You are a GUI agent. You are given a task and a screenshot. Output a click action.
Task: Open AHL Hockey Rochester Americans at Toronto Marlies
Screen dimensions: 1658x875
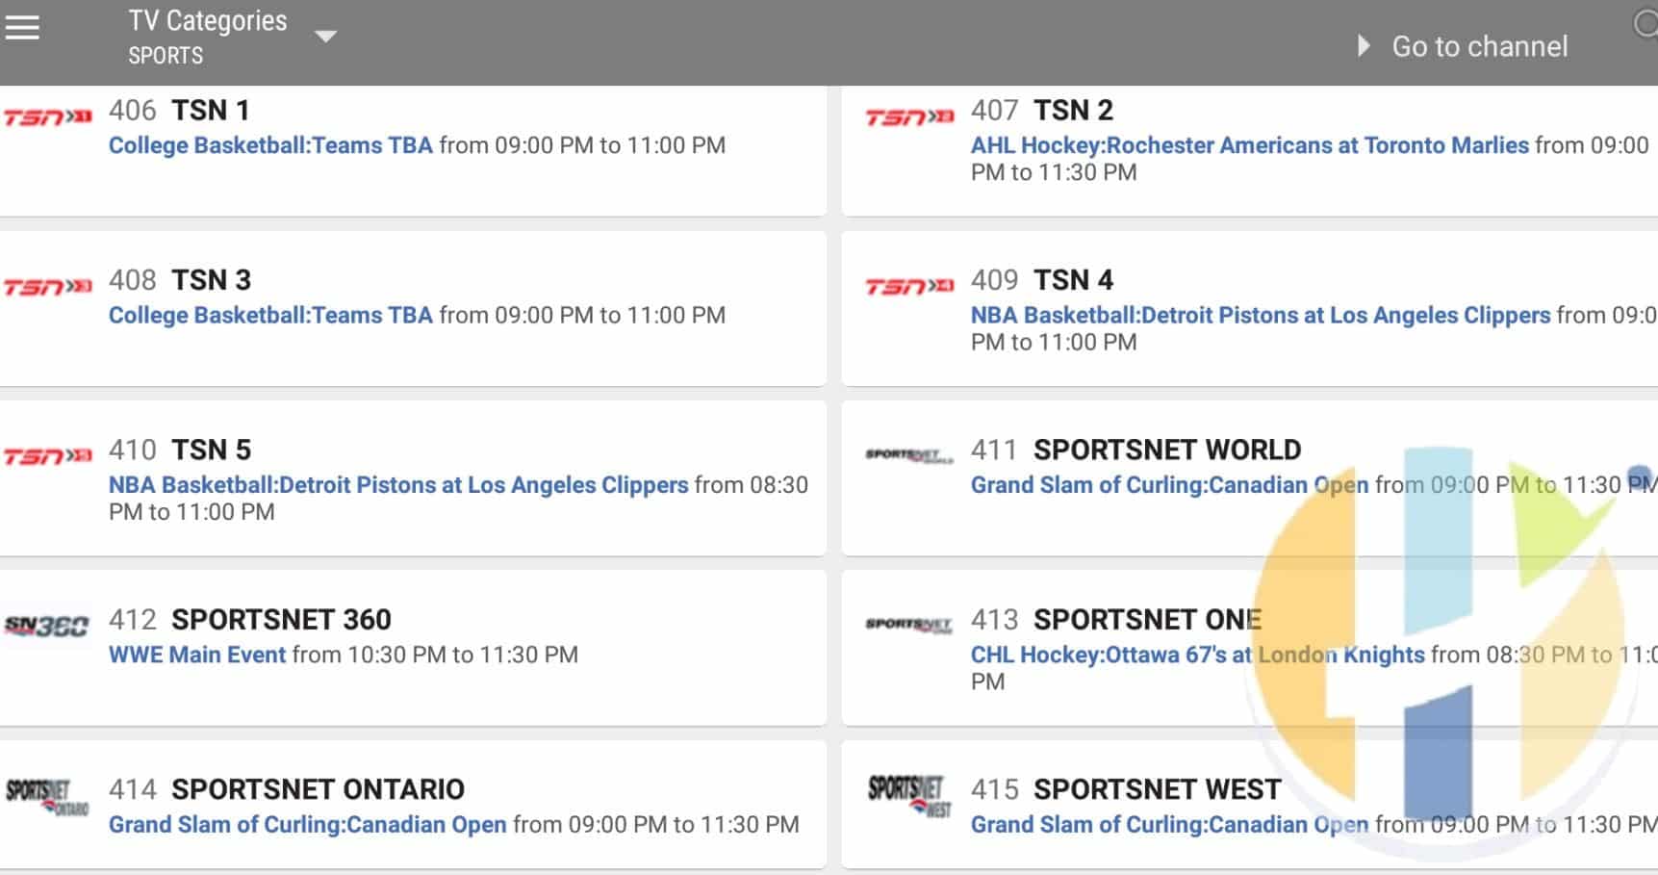(1249, 145)
